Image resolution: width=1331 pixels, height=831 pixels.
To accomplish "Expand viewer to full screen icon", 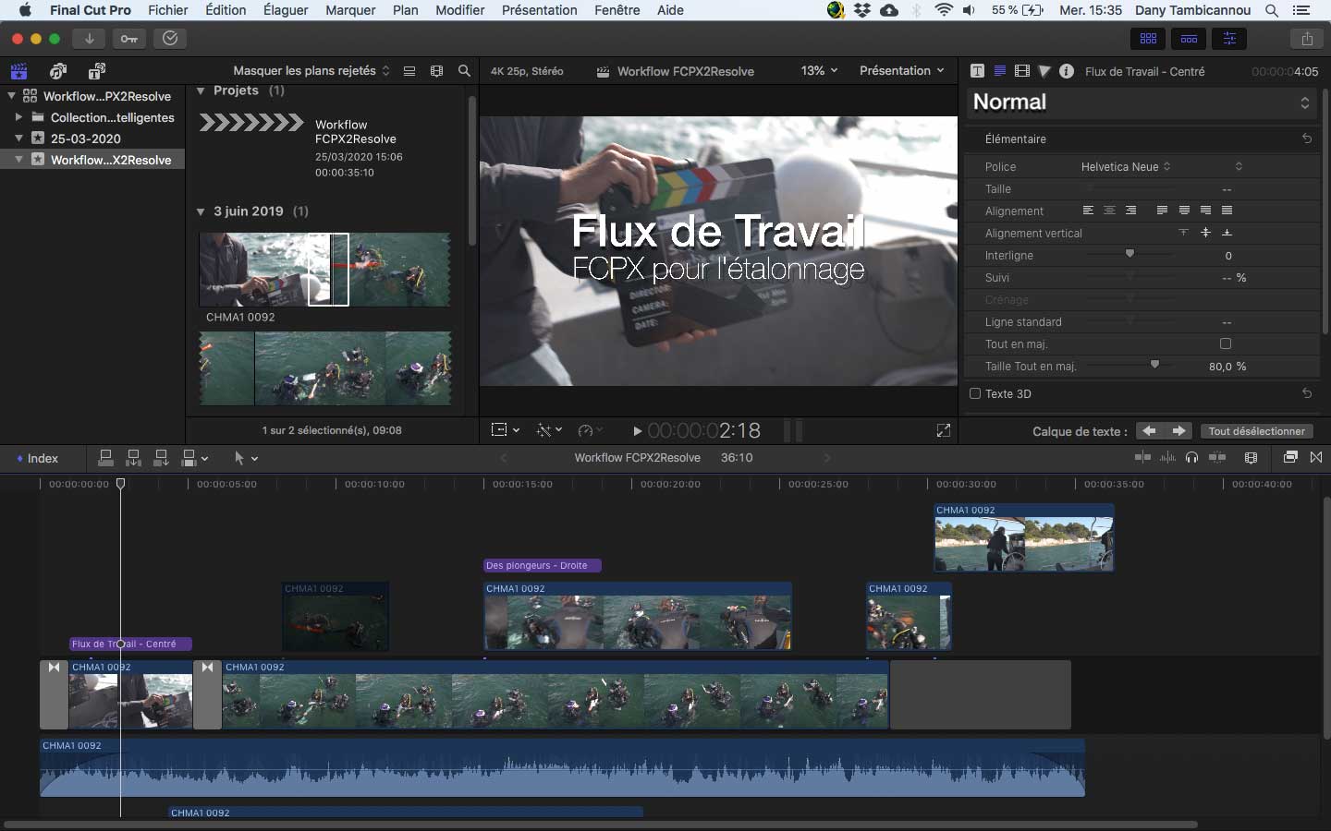I will pyautogui.click(x=943, y=430).
